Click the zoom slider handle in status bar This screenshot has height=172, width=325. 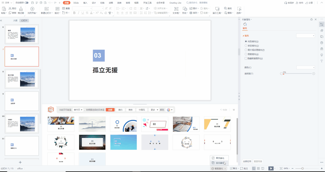click(x=302, y=168)
